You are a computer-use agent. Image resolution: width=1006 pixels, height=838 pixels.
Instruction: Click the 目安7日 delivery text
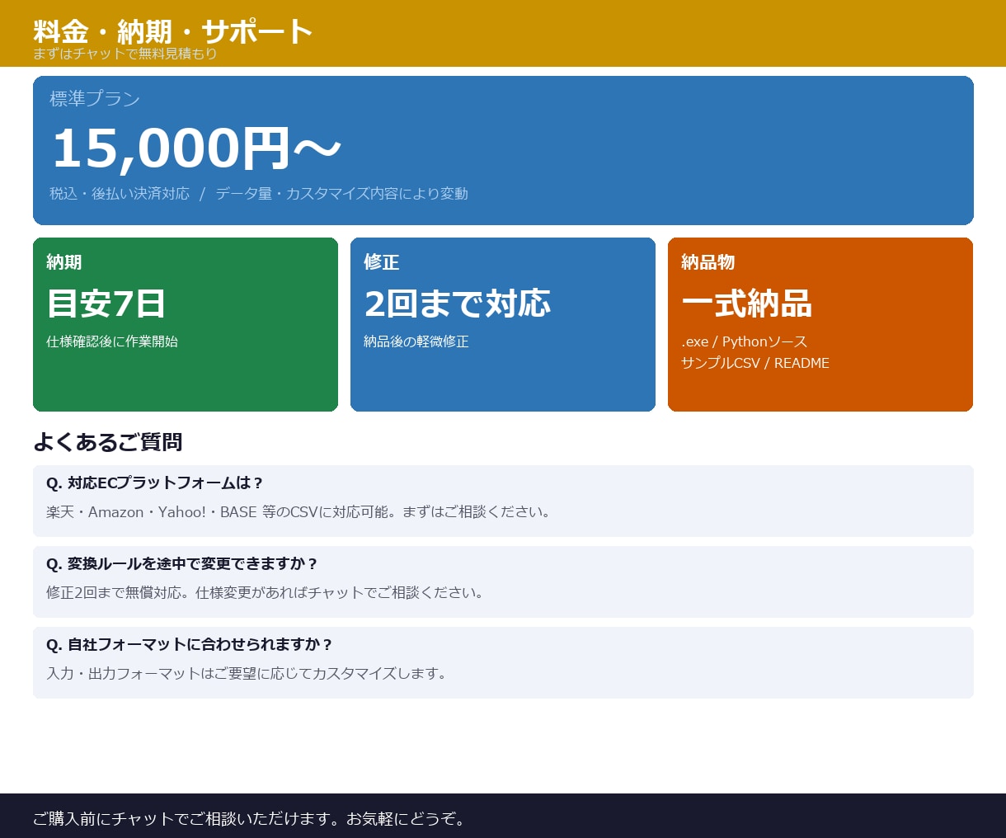[106, 304]
